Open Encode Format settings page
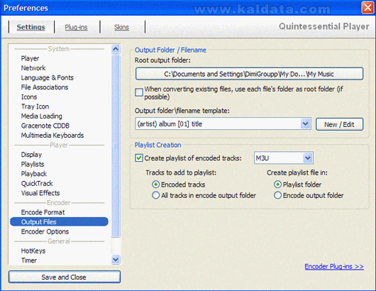This screenshot has height=291, width=376. pos(43,212)
